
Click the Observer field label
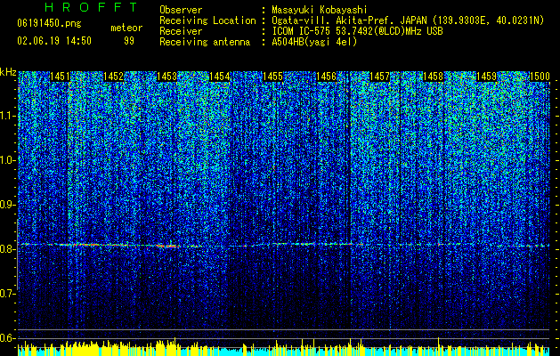pyautogui.click(x=181, y=10)
